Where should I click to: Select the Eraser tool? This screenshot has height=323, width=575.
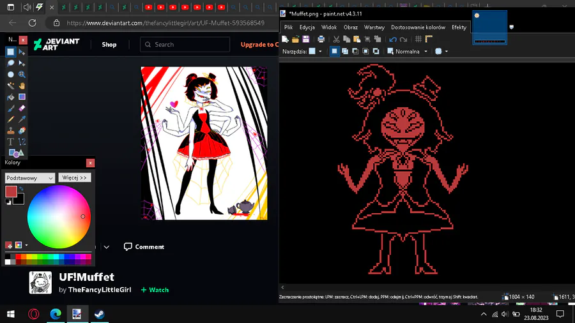[x=22, y=109]
